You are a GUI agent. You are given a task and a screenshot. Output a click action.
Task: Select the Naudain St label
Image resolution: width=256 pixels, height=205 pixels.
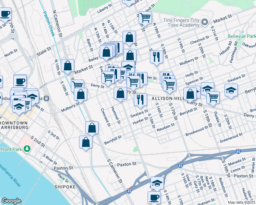(x=166, y=127)
